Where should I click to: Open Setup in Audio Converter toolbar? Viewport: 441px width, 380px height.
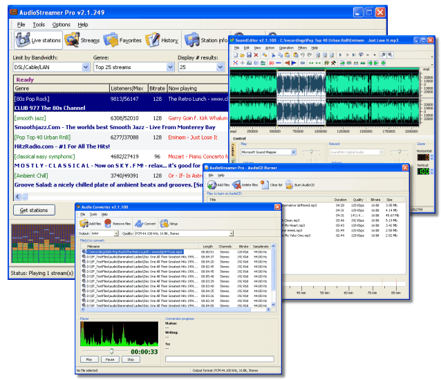[169, 224]
